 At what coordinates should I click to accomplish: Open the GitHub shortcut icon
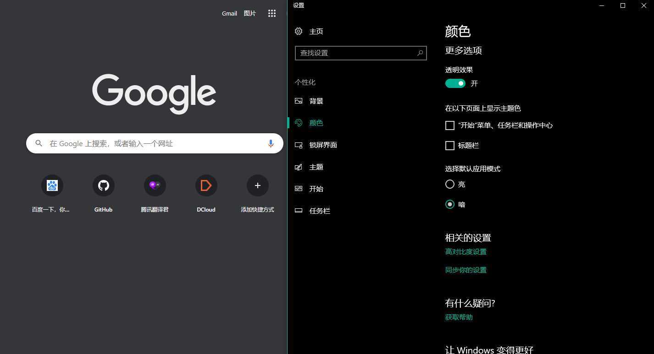(x=104, y=185)
